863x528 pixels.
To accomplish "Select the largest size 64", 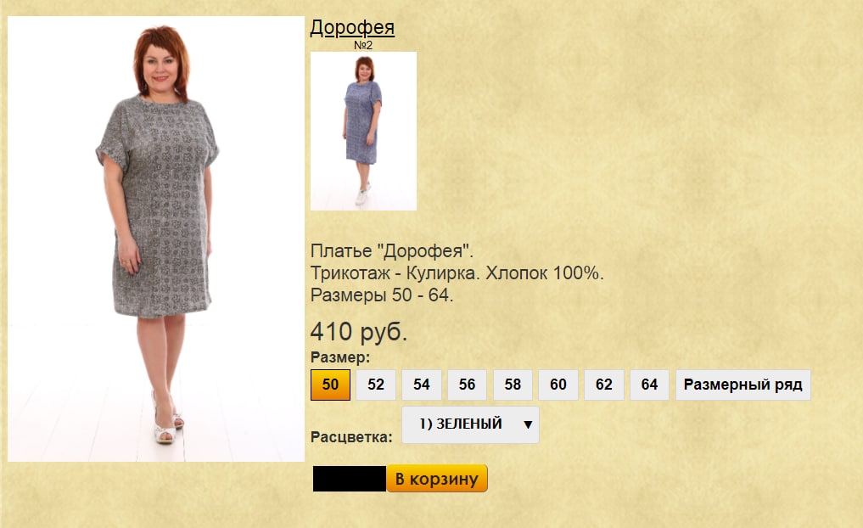I will 649,385.
